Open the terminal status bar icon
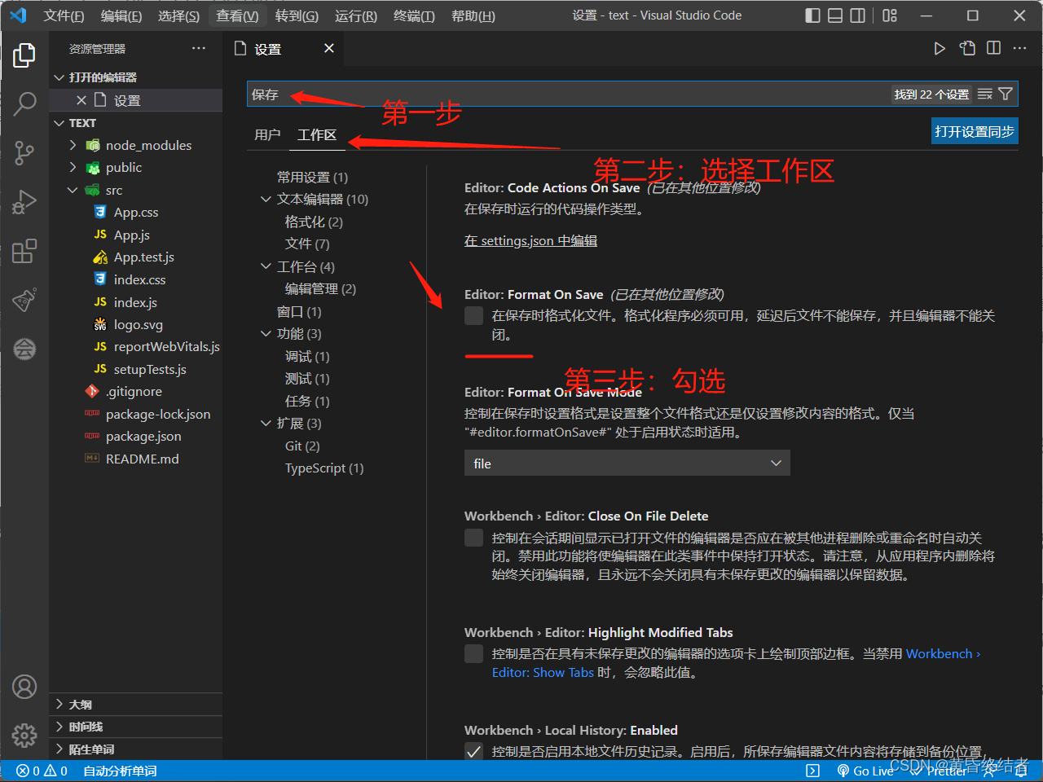 [x=812, y=771]
